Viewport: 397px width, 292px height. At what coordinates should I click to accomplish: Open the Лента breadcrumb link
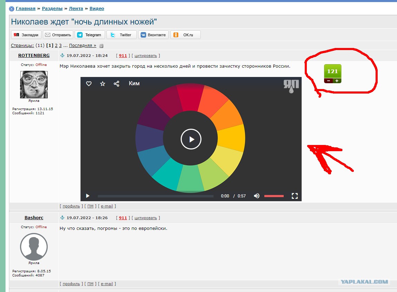click(x=76, y=9)
